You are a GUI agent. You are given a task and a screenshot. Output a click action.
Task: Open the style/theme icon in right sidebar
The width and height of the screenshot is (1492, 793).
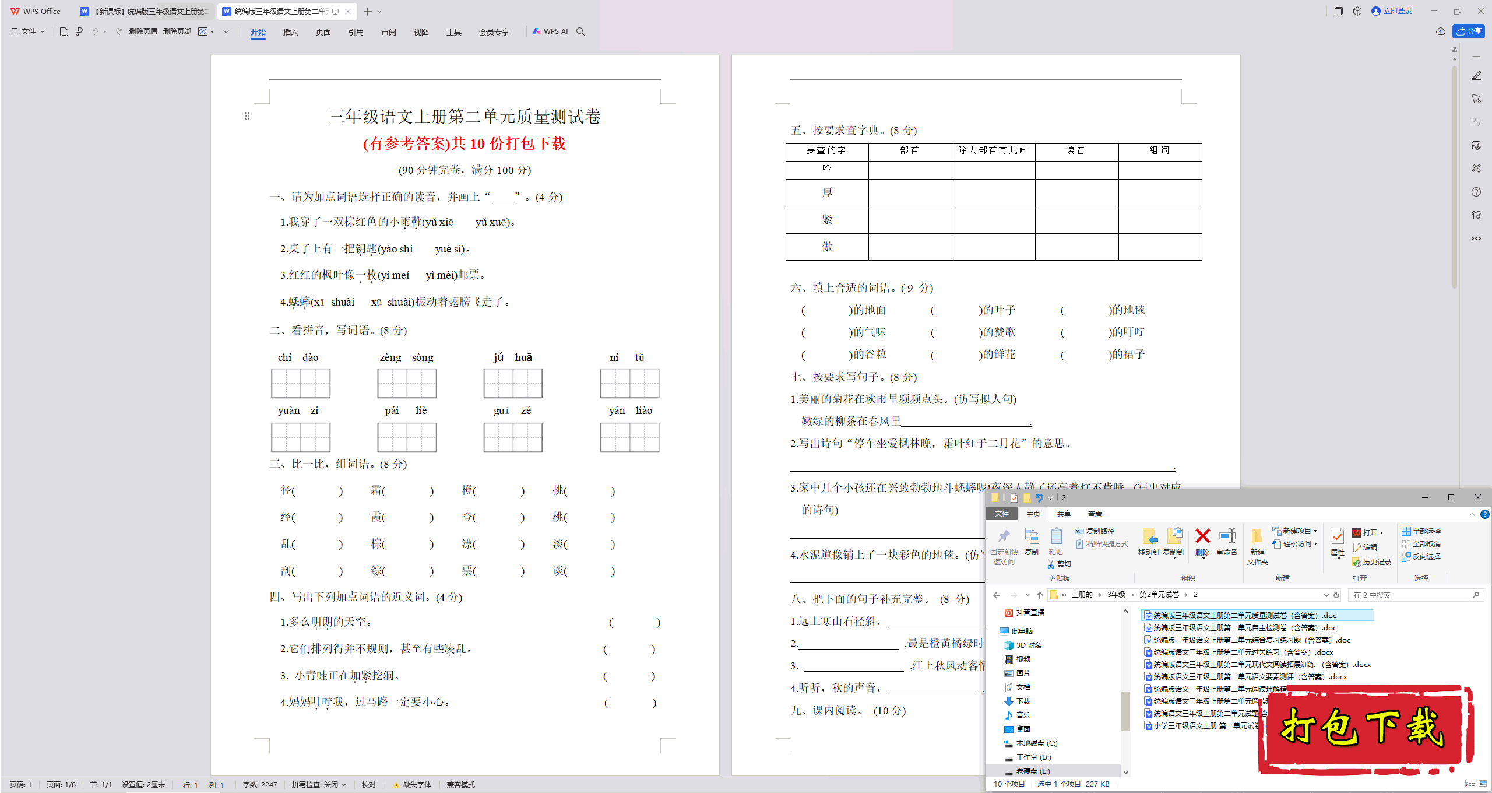[1476, 145]
